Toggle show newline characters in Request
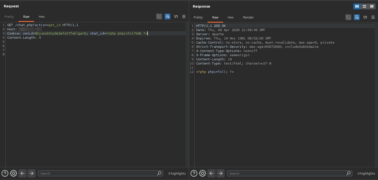The width and height of the screenshot is (378, 180). [x=176, y=16]
